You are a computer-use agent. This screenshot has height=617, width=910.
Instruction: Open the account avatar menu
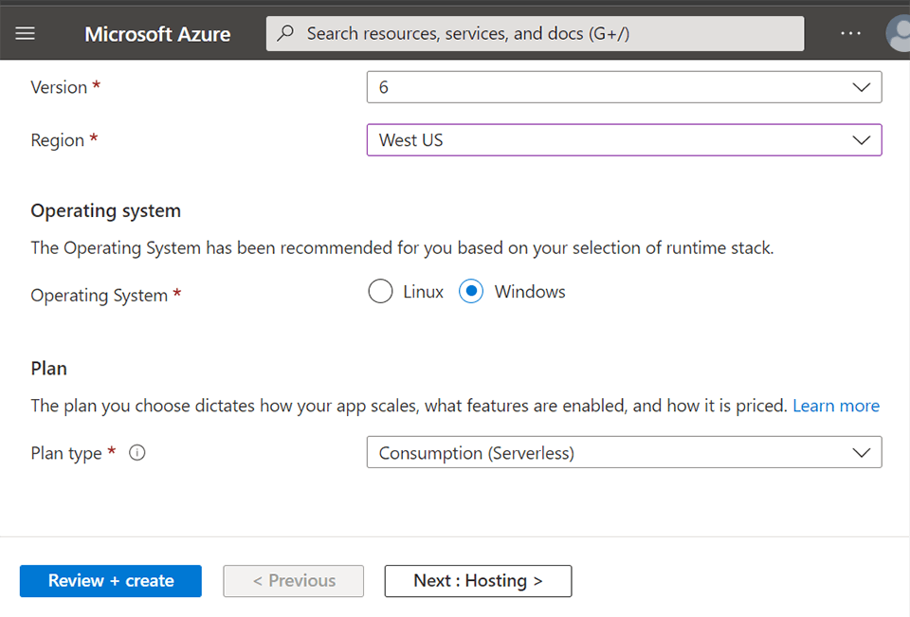[x=898, y=33]
